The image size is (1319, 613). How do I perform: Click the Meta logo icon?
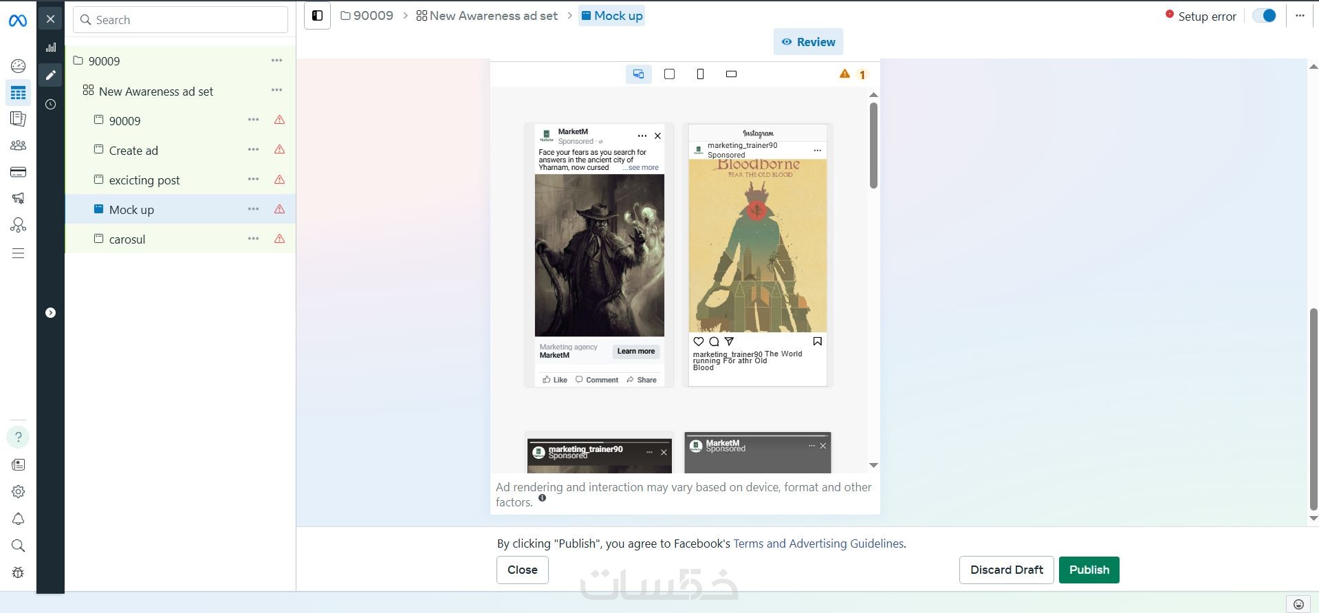18,21
